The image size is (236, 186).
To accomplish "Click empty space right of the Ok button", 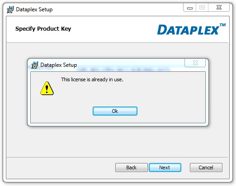I will coord(170,111).
